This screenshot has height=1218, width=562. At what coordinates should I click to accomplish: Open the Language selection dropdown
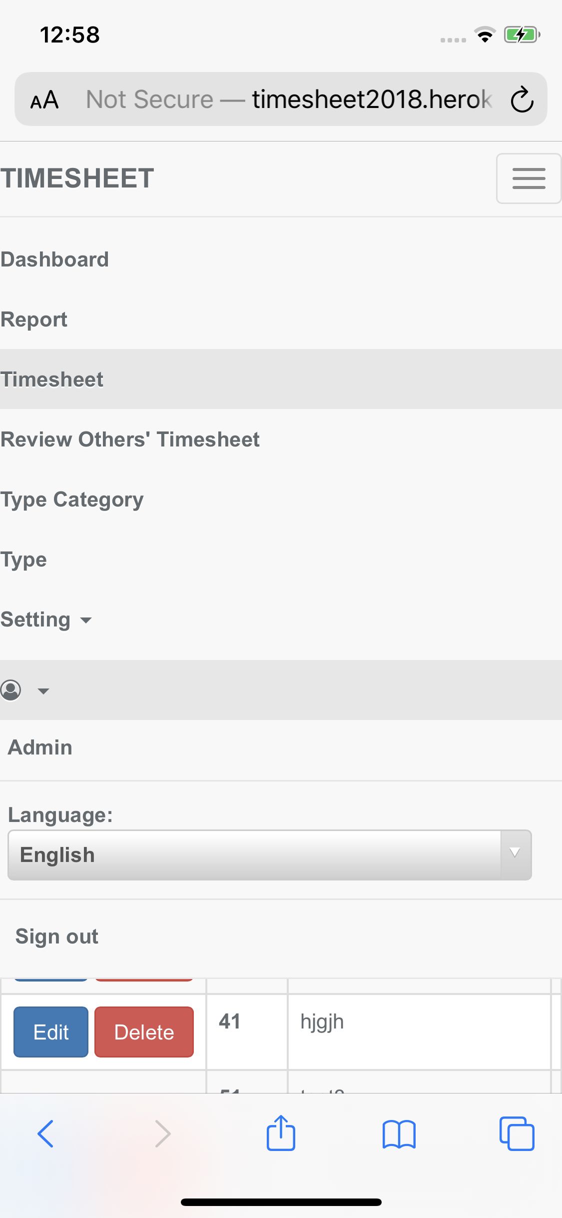[270, 855]
